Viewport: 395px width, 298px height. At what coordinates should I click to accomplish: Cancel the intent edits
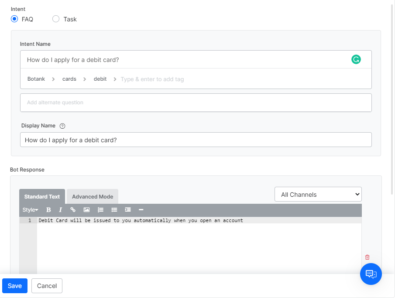pos(47,286)
